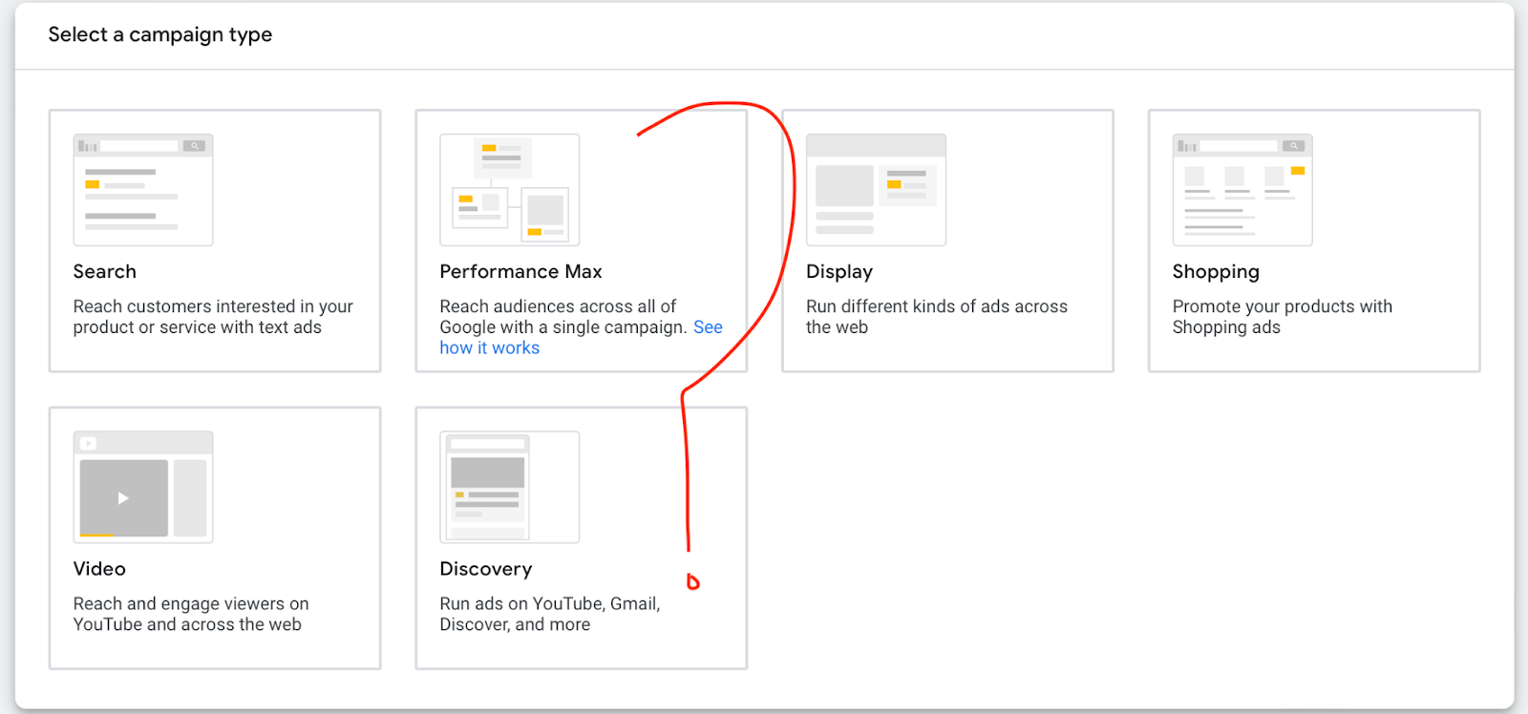Image resolution: width=1528 pixels, height=714 pixels.
Task: Select the Search campaign illustration
Action: [x=143, y=190]
